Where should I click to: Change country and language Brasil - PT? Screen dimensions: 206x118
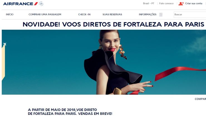click(x=149, y=3)
